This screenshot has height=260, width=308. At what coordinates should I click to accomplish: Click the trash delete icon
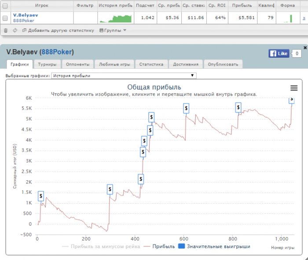(6, 30)
